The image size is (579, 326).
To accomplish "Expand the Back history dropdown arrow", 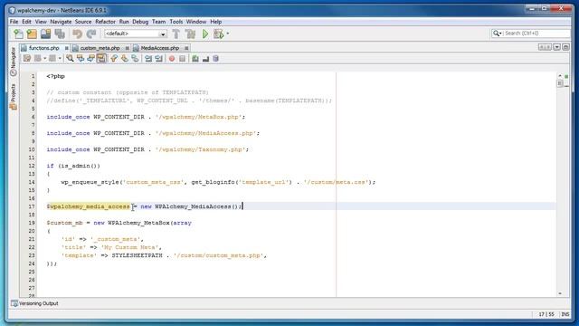I will pos(44,58).
